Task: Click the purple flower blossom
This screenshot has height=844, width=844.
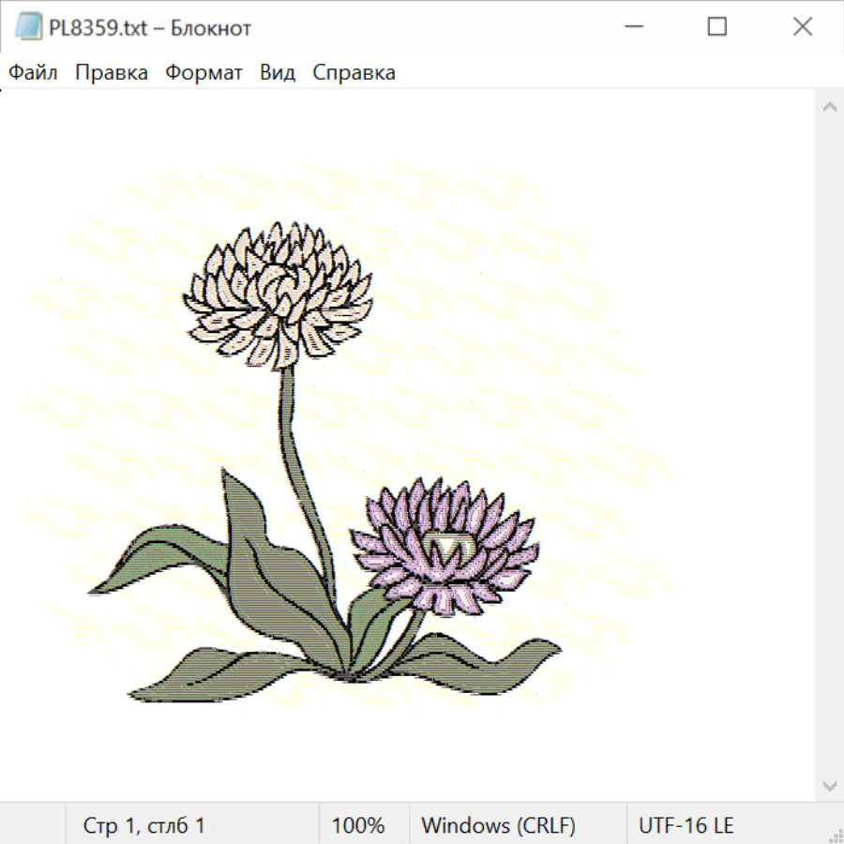Action: pyautogui.click(x=444, y=544)
